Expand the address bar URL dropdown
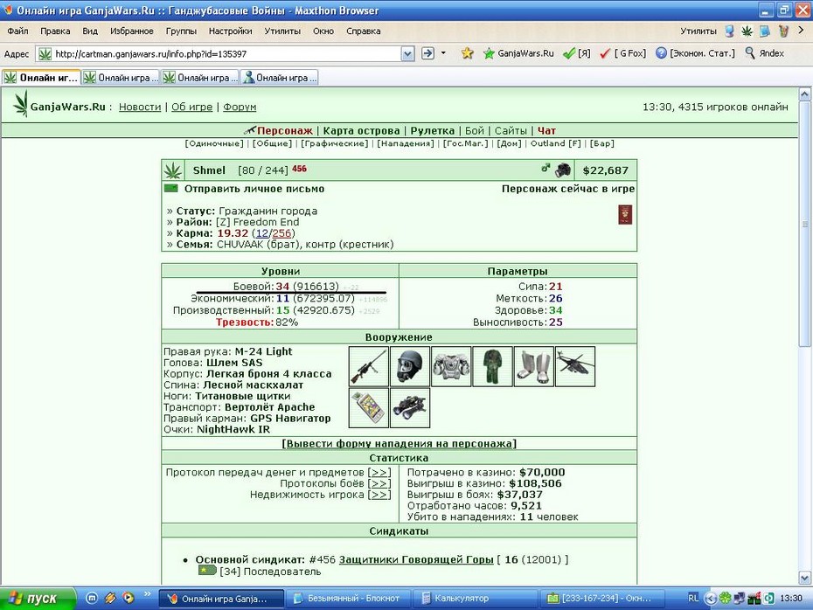The width and height of the screenshot is (813, 610). (408, 53)
